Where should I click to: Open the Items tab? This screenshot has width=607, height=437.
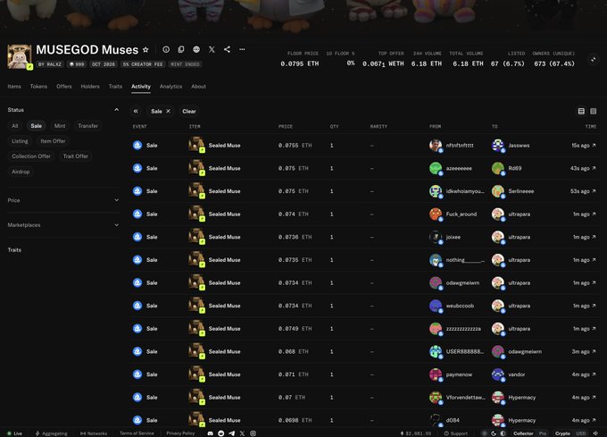click(x=14, y=87)
